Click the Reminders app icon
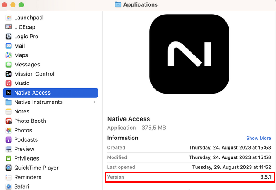The image size is (276, 190). pos(8,177)
